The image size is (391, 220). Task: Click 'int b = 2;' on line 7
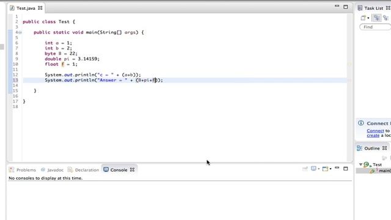[59, 48]
